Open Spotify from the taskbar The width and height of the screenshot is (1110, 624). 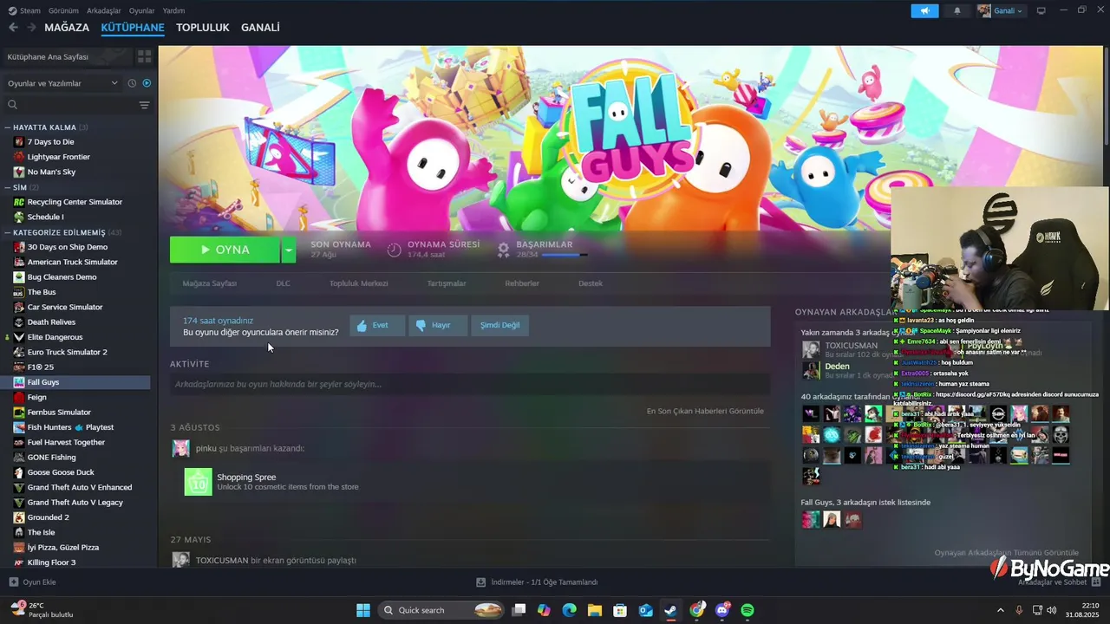point(748,610)
